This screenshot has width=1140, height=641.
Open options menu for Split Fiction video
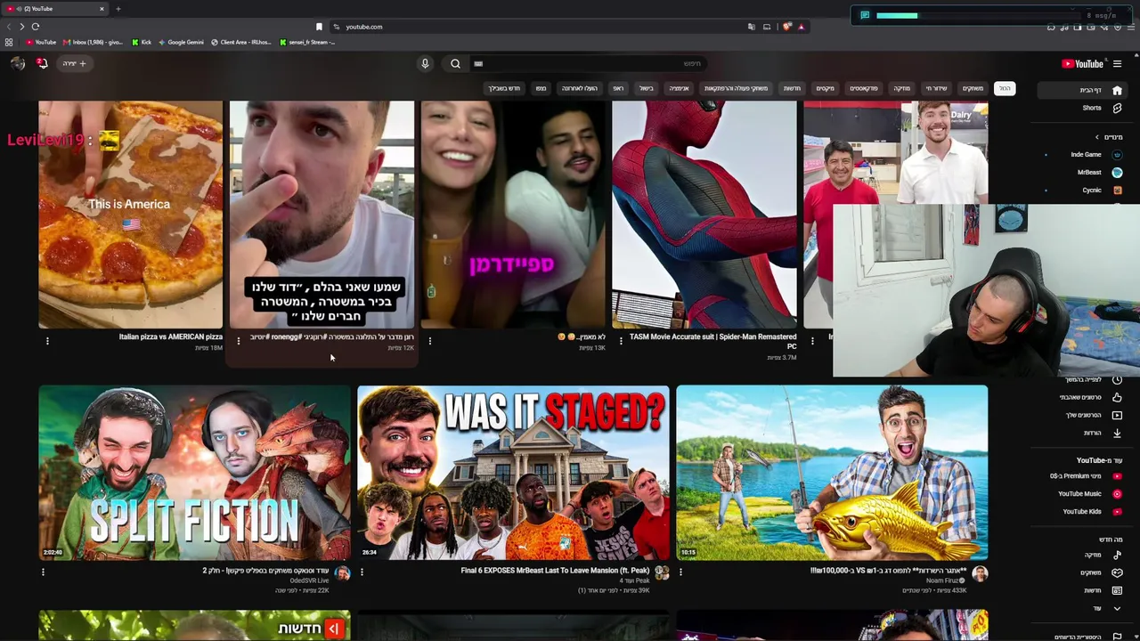click(43, 572)
